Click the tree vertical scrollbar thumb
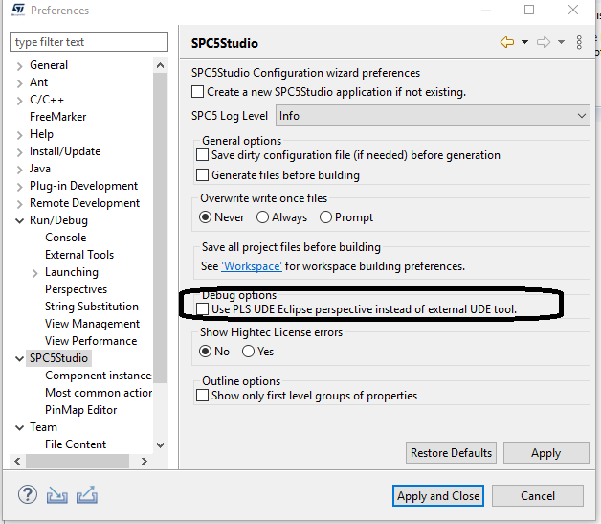This screenshot has height=524, width=601. (160, 228)
